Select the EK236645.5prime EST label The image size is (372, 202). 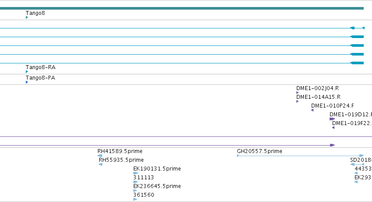[x=157, y=186]
